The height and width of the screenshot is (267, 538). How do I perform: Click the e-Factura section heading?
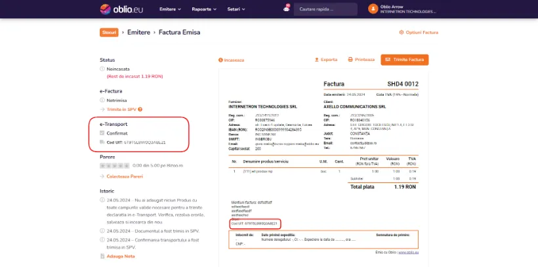111,91
